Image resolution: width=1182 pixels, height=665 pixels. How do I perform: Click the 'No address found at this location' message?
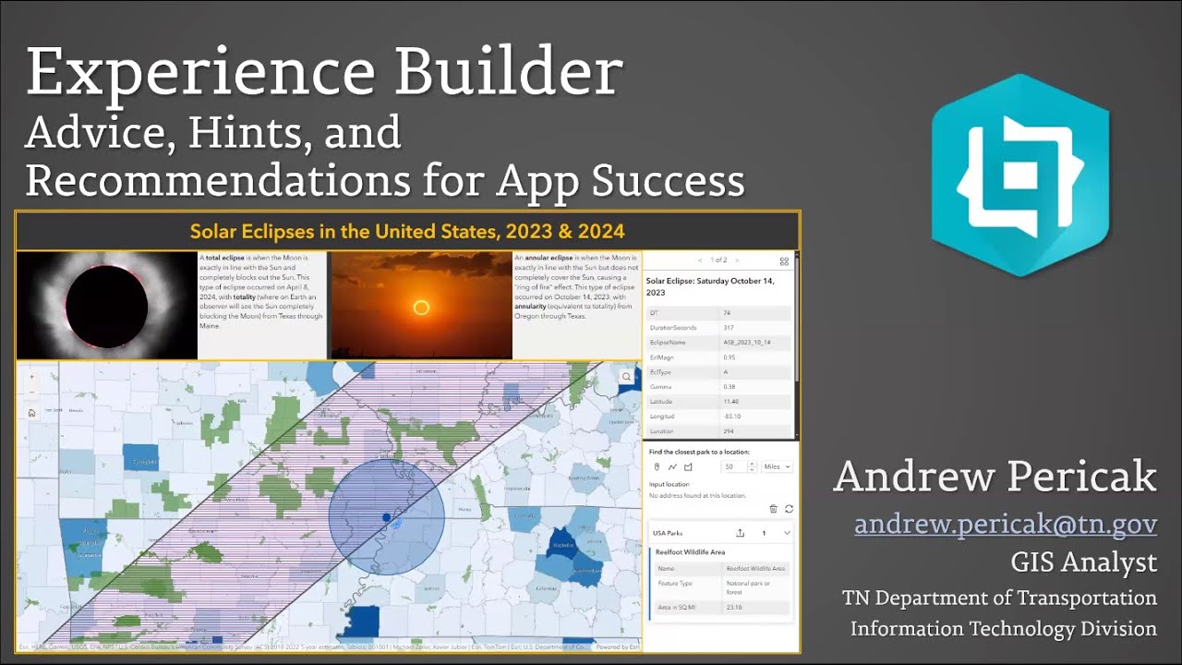(x=697, y=496)
